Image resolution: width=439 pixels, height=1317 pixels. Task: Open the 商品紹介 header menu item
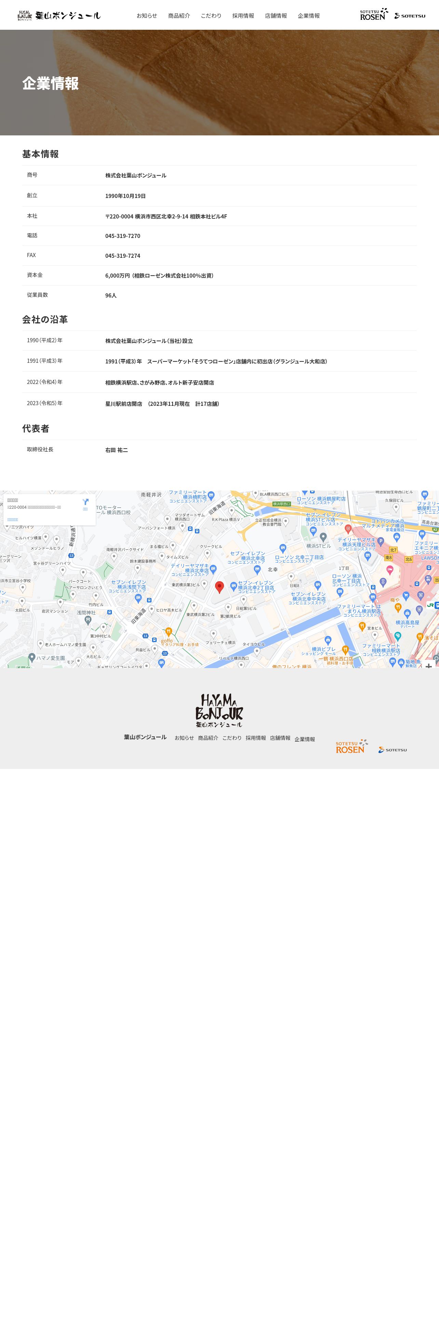click(179, 16)
